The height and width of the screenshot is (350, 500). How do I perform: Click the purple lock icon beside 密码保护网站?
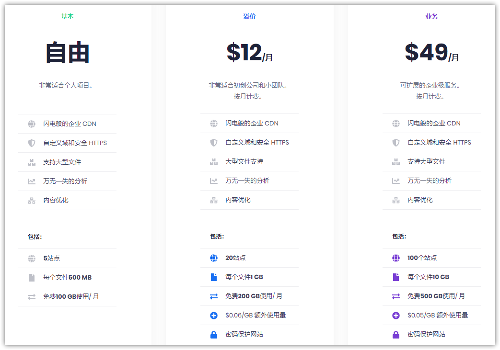click(x=396, y=335)
